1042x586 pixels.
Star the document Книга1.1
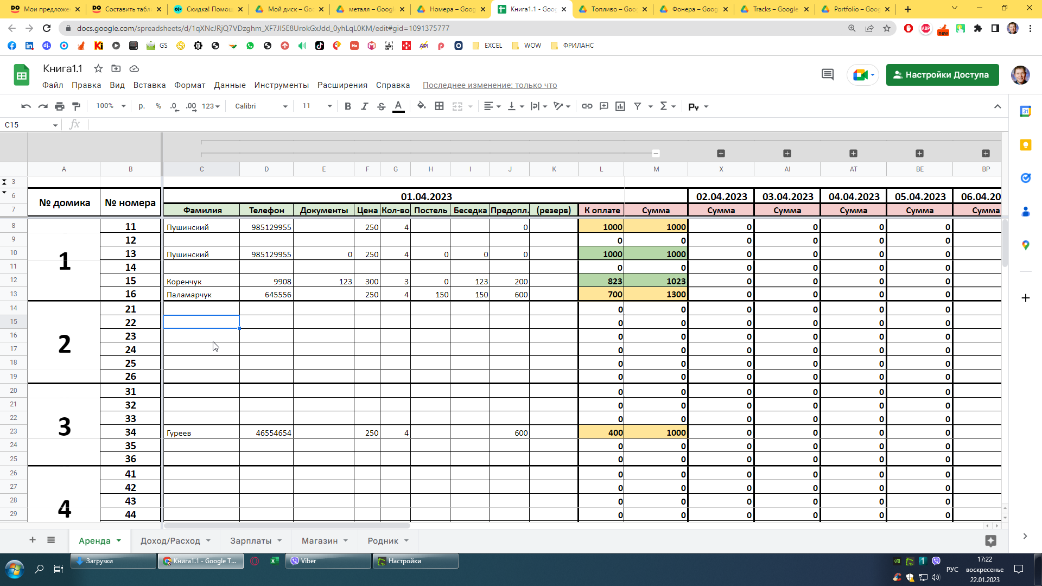98,68
